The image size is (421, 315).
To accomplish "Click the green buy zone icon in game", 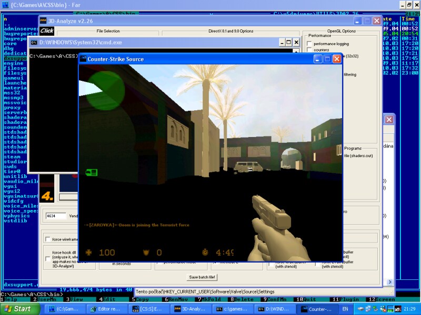I will [x=91, y=173].
